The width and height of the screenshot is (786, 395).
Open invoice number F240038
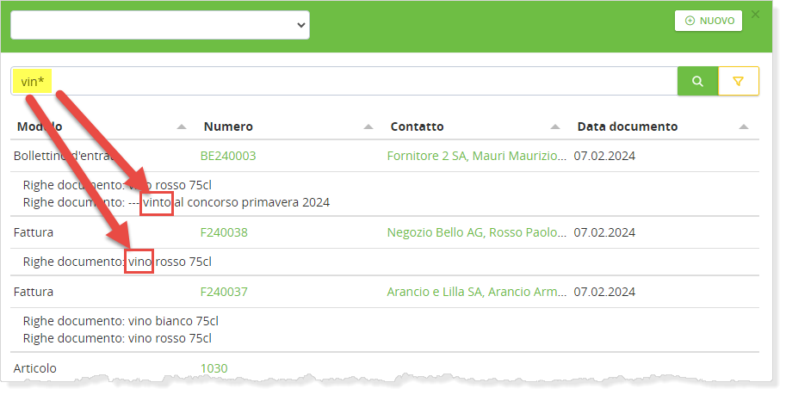(x=224, y=232)
